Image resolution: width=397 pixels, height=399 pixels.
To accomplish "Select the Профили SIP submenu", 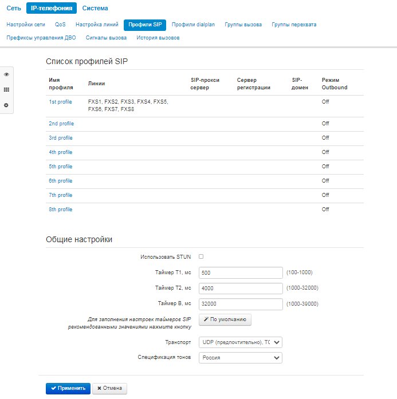I will coord(145,25).
